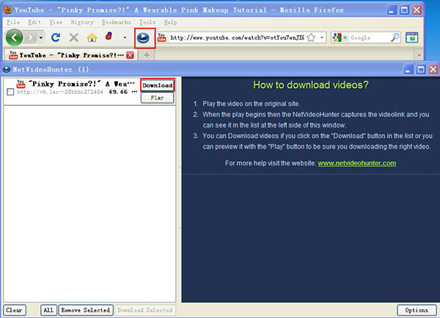440x318 pixels.
Task: Open the Options button
Action: pos(417,310)
